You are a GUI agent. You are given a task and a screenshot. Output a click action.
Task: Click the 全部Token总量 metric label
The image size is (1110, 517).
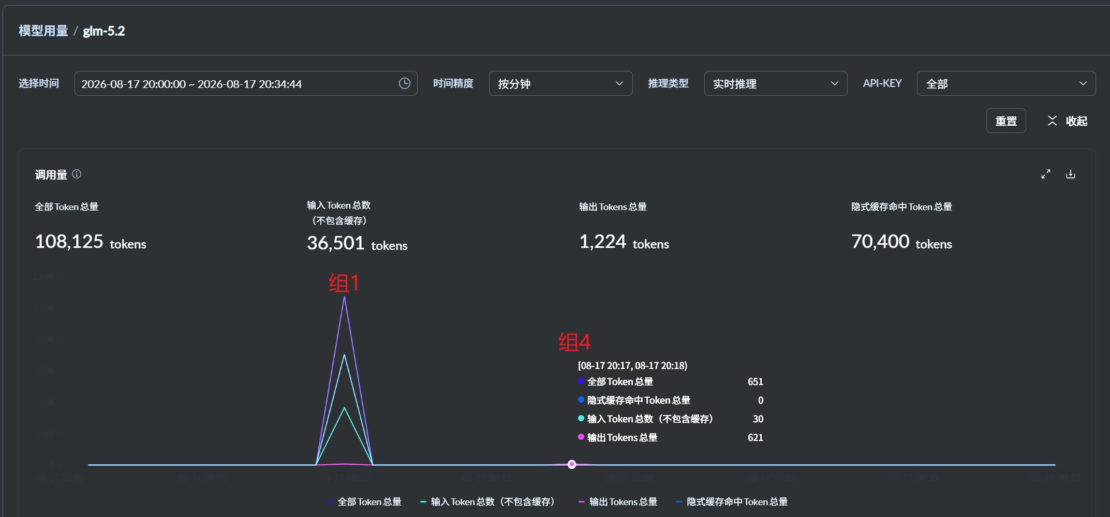(x=67, y=206)
